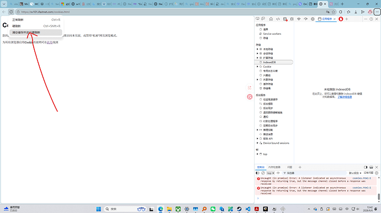
Task: Open the tab search dropdown chevron
Action: 4,4
